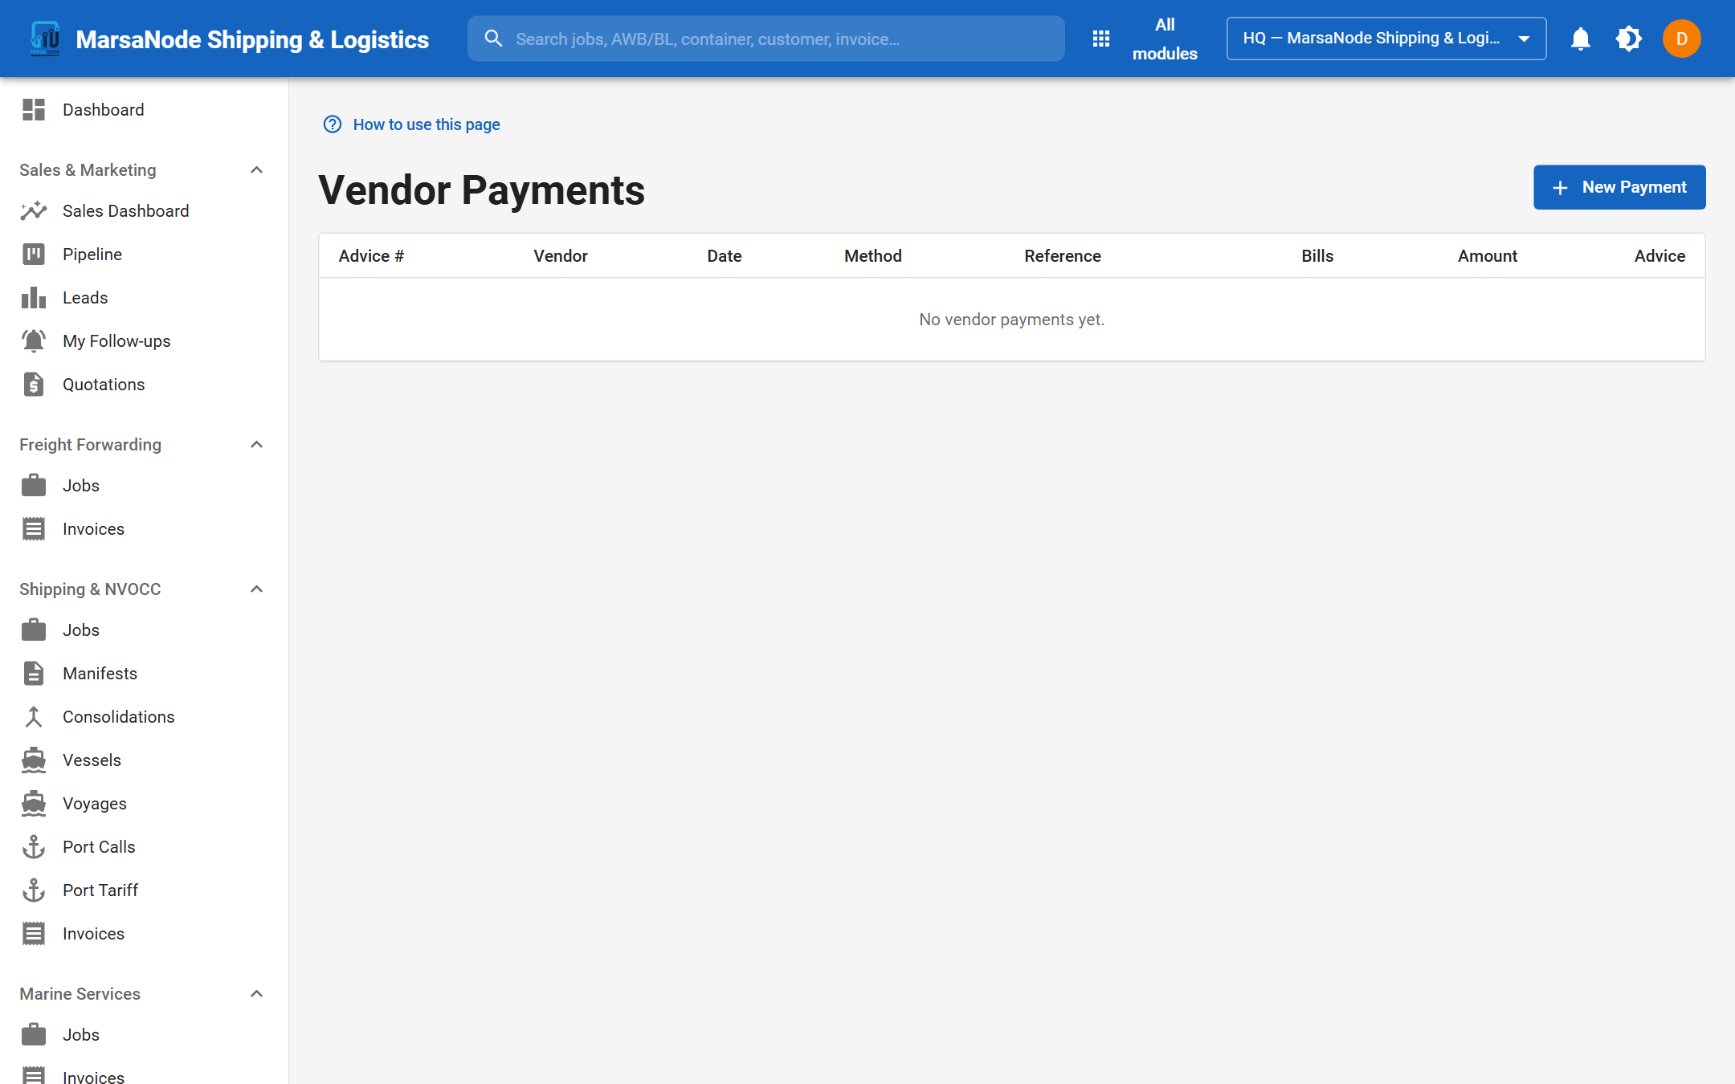Image resolution: width=1735 pixels, height=1084 pixels.
Task: Click the Vessels ship icon
Action: click(x=34, y=760)
